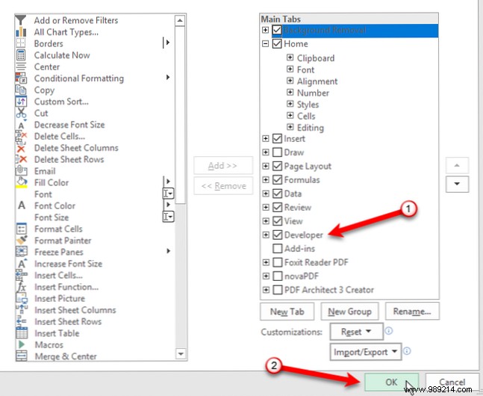Choose the Delete Sheet Rows icon

click(21, 159)
